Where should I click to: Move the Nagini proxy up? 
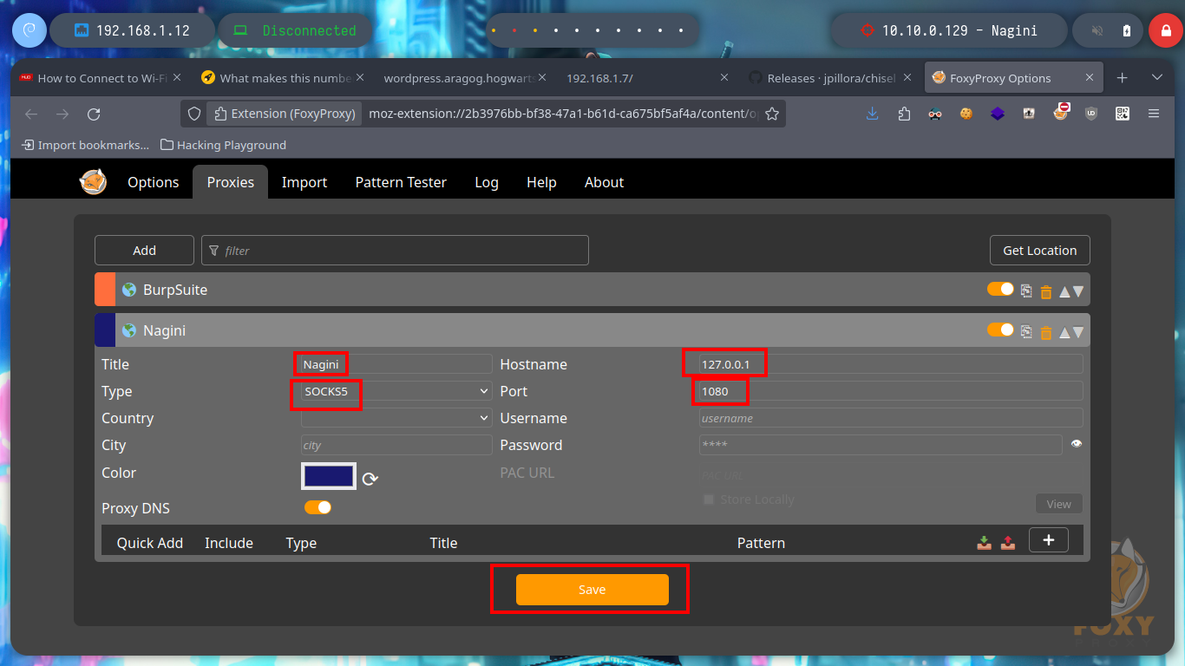pyautogui.click(x=1064, y=331)
